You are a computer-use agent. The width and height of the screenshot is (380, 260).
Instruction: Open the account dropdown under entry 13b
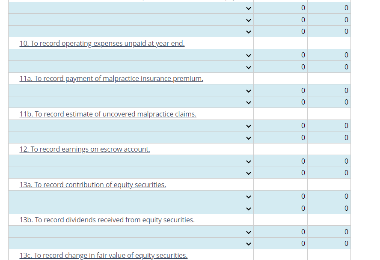coord(248,232)
